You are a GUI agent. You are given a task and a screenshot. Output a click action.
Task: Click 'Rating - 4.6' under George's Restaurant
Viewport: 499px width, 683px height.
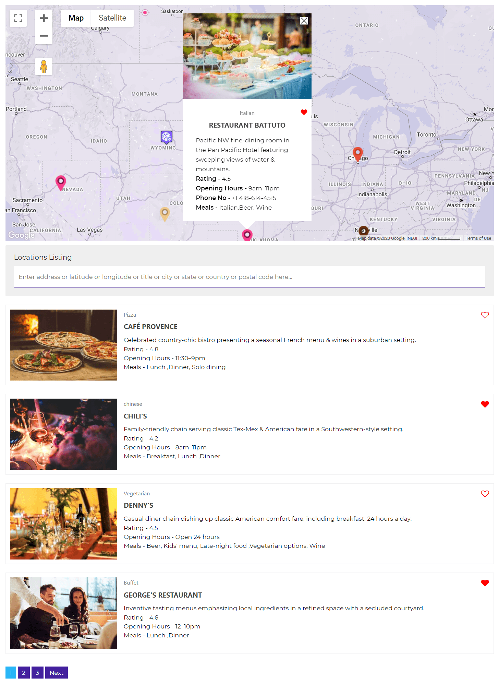[141, 617]
